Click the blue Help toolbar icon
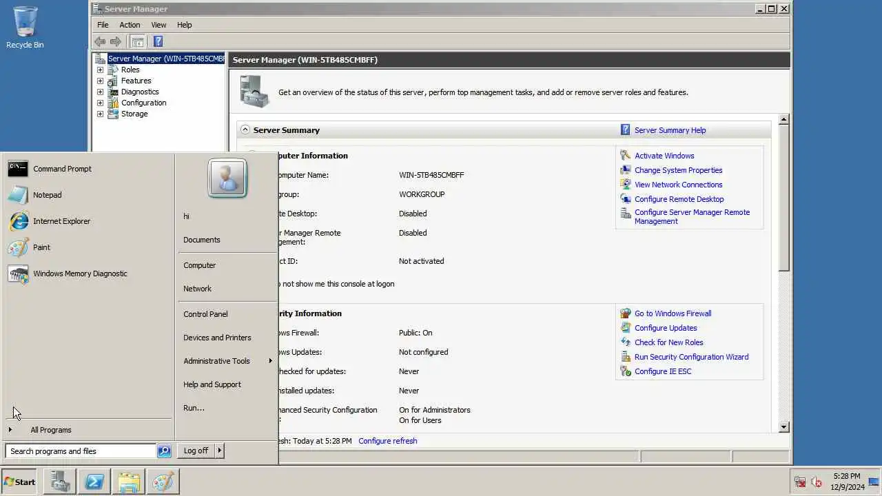 coord(158,41)
